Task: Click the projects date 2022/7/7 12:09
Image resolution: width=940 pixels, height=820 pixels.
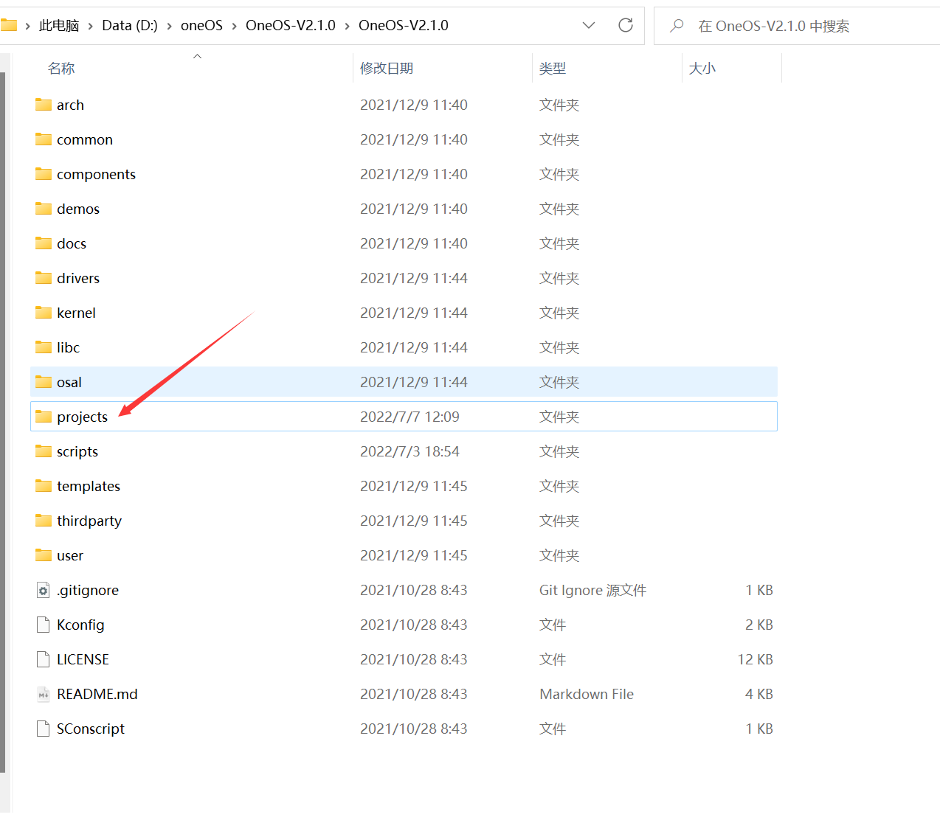Action: click(x=409, y=417)
